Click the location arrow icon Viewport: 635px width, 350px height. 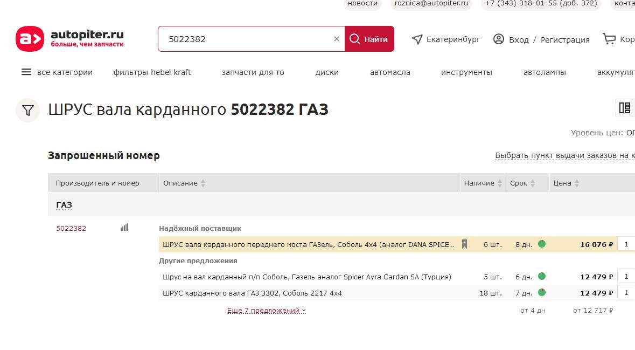point(417,39)
